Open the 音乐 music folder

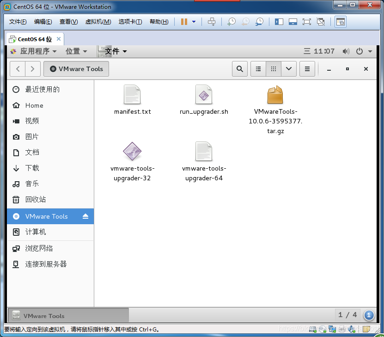50,184
